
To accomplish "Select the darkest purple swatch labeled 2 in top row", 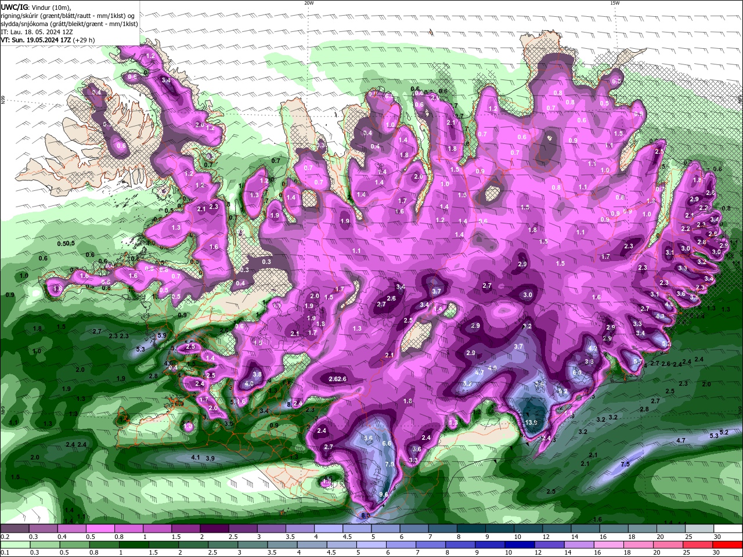I will pos(214,529).
